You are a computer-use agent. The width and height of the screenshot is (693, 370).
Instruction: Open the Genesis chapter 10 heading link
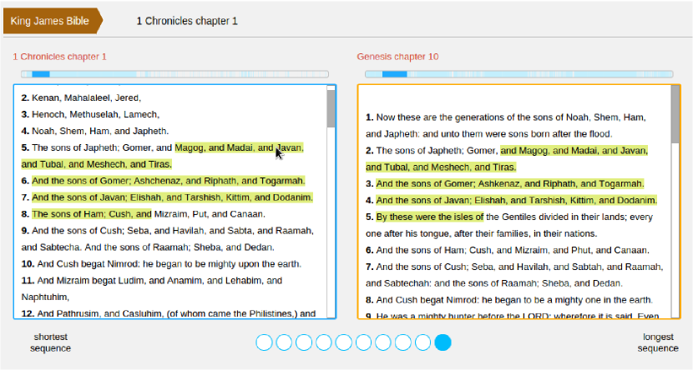coord(397,57)
